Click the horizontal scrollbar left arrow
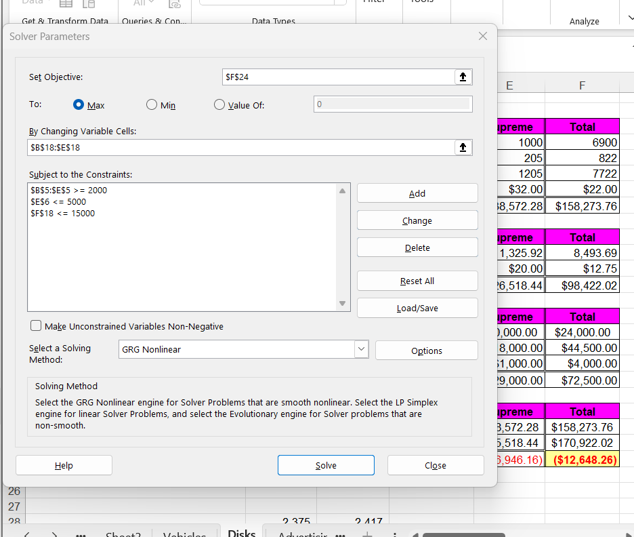 tap(415, 535)
